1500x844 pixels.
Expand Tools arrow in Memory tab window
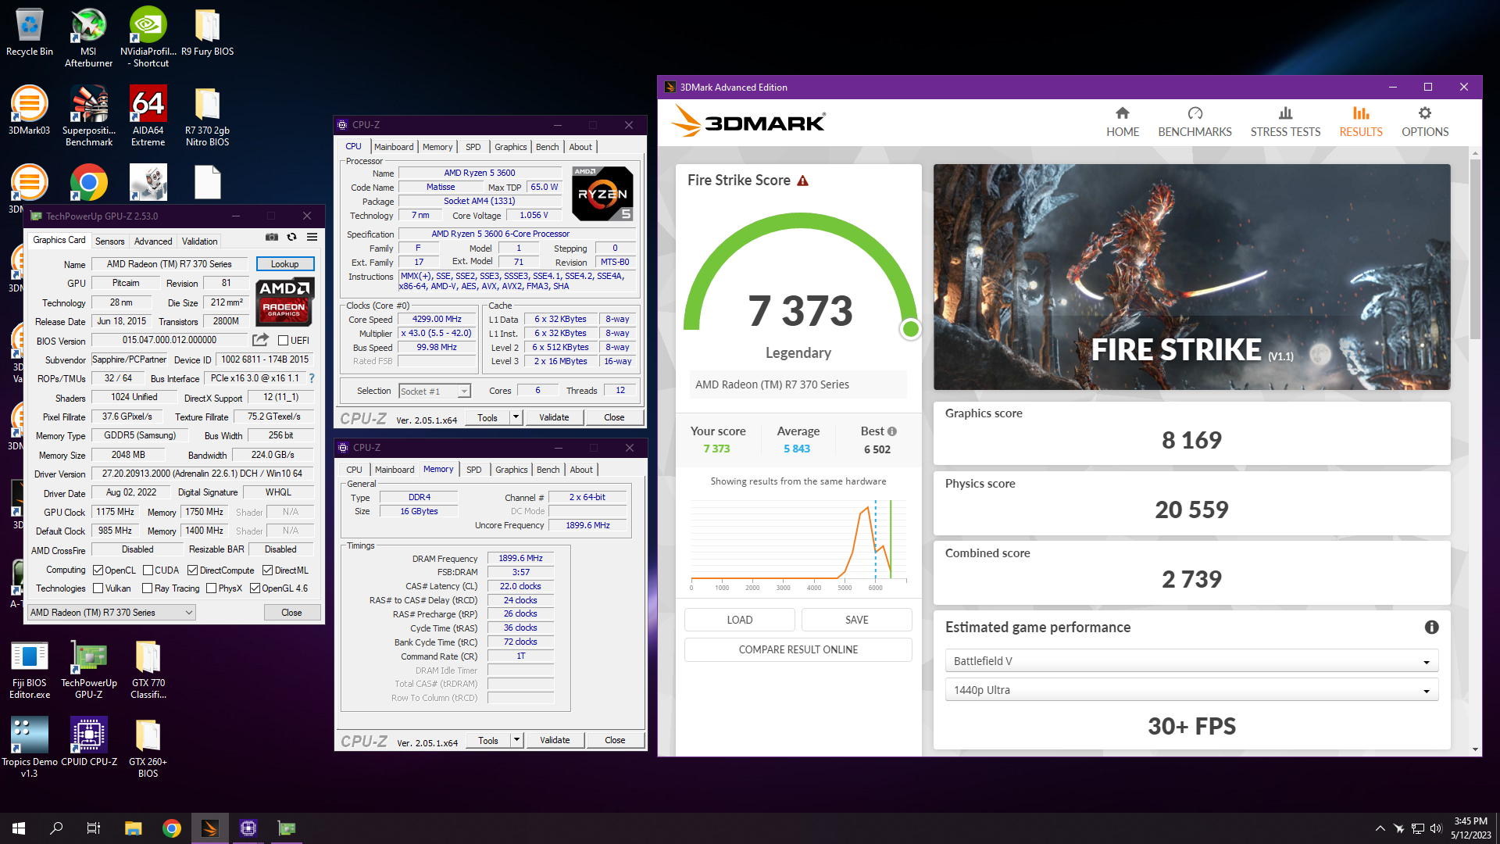(x=516, y=740)
